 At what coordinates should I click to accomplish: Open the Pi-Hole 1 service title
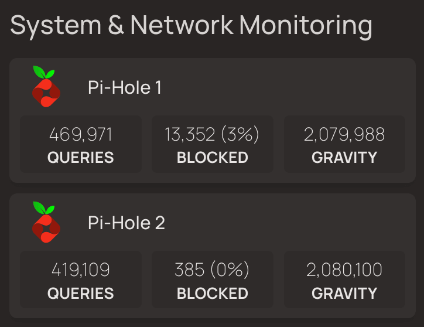(125, 88)
